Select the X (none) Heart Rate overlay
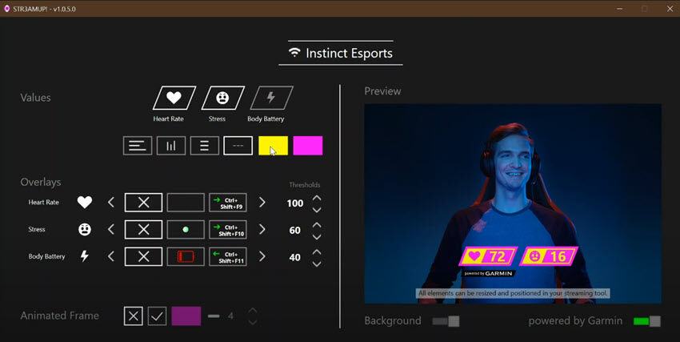 (143, 203)
